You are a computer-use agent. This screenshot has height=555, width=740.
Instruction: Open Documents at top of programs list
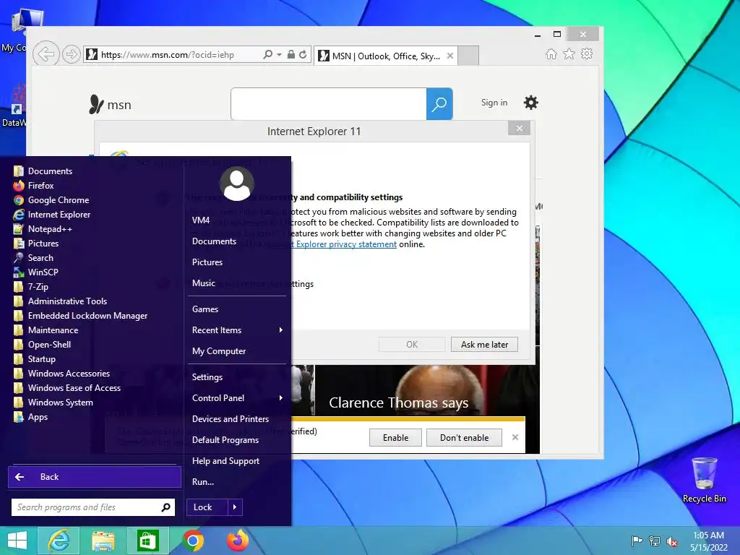pos(43,171)
